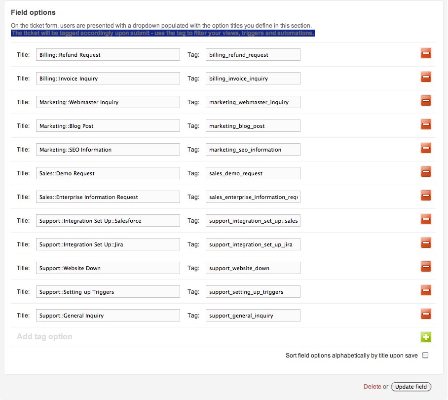
Task: Remove the Support::General Inquiry option
Action: [426, 314]
